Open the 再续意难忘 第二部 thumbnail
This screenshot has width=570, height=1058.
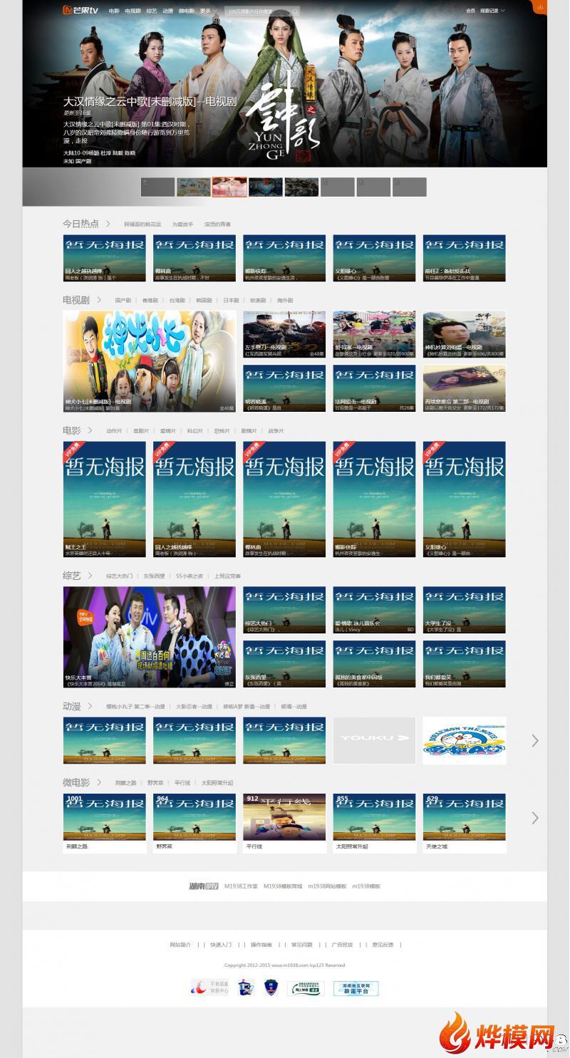pyautogui.click(x=464, y=388)
